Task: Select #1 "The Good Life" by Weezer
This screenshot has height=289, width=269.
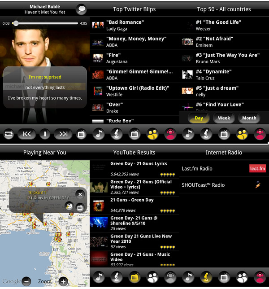Action: tap(224, 25)
